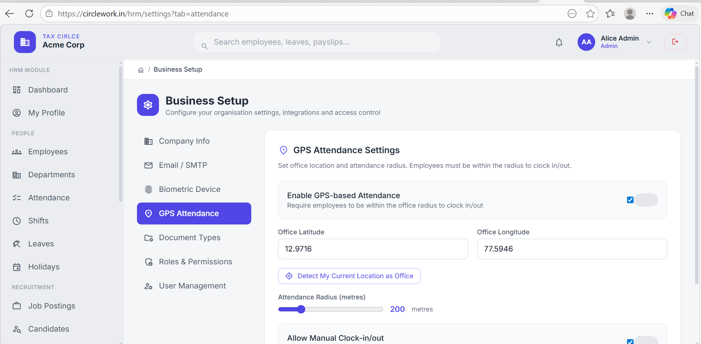Open Employees in the sidebar
701x344 pixels.
48,152
